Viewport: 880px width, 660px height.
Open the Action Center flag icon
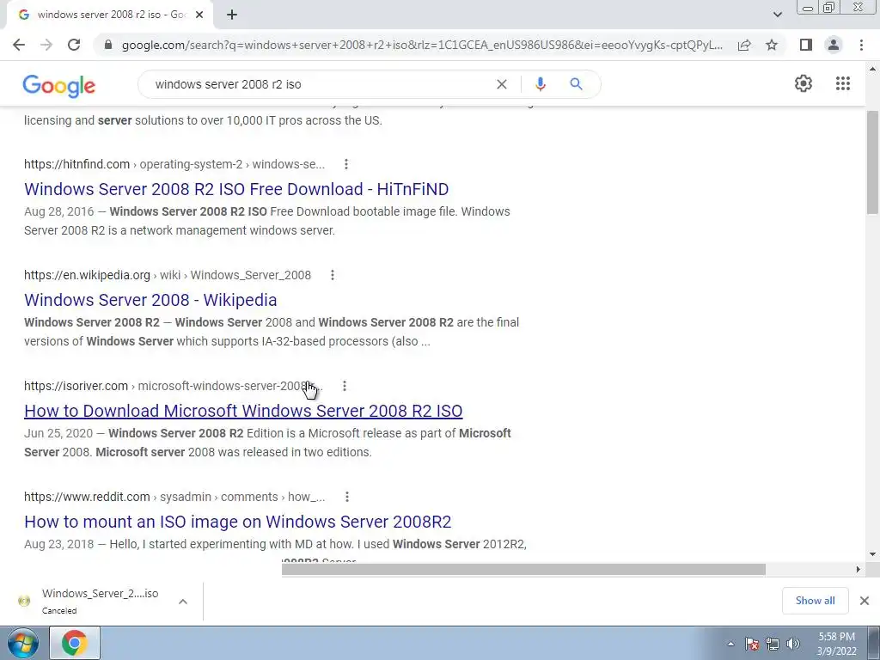[752, 644]
